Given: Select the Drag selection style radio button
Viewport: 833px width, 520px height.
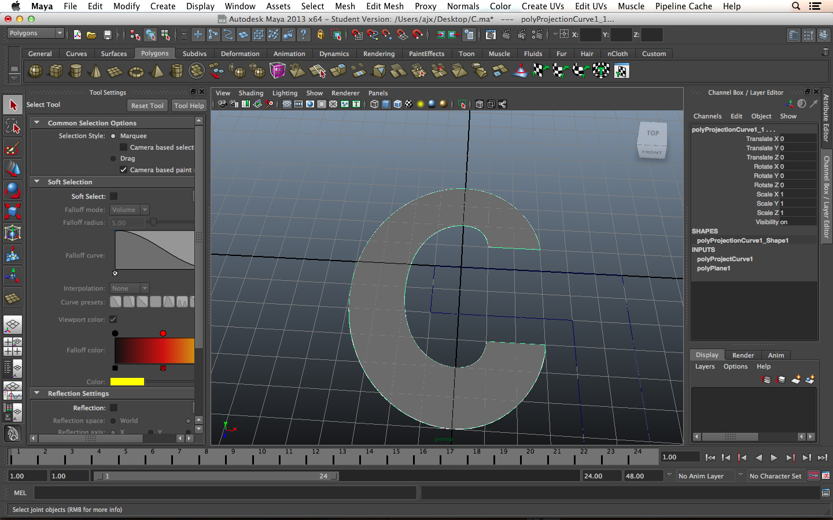Looking at the screenshot, I should pyautogui.click(x=113, y=158).
